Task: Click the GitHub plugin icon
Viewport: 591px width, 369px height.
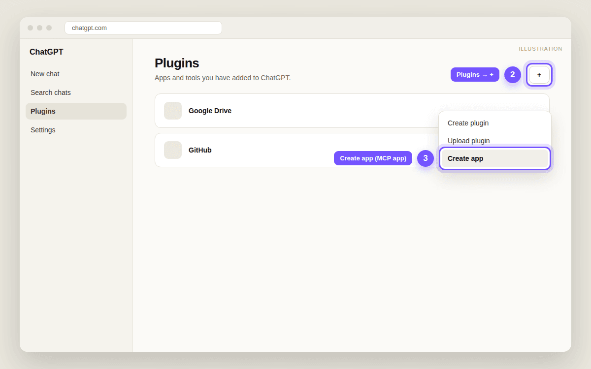Action: [173, 150]
